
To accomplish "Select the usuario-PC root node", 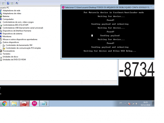I will 4,8.
